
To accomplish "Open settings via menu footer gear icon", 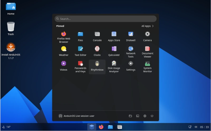I will pos(145,116).
